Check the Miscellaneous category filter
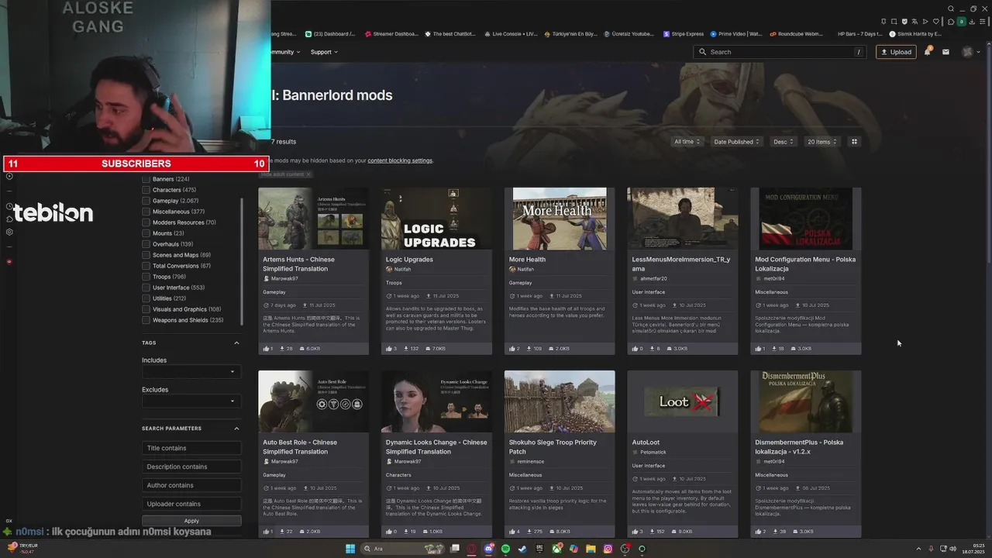992x558 pixels. (x=146, y=212)
